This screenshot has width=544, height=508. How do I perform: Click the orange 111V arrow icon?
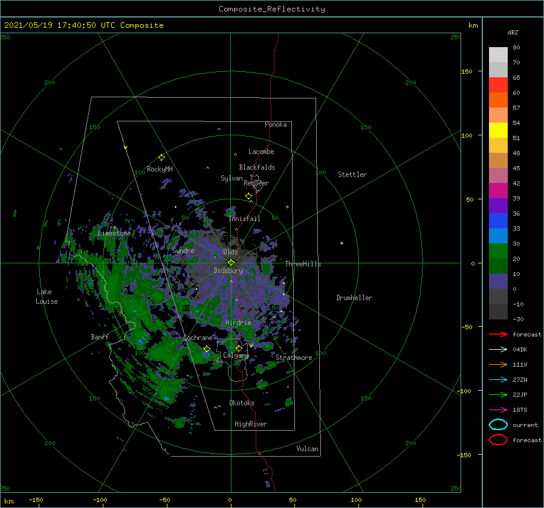(498, 364)
